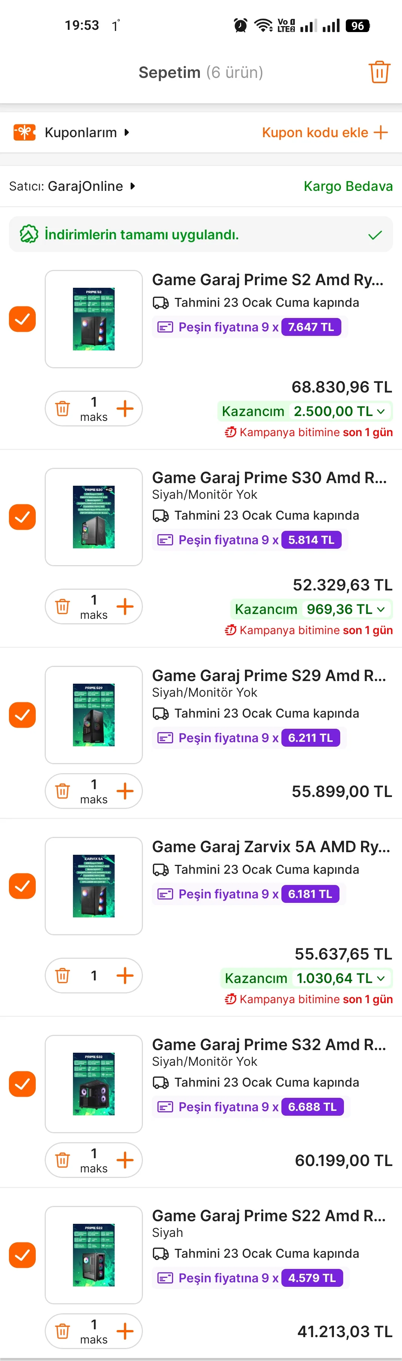Expand the 969,36 TL Kazancım dropdown
The width and height of the screenshot is (402, 1361).
click(x=311, y=609)
